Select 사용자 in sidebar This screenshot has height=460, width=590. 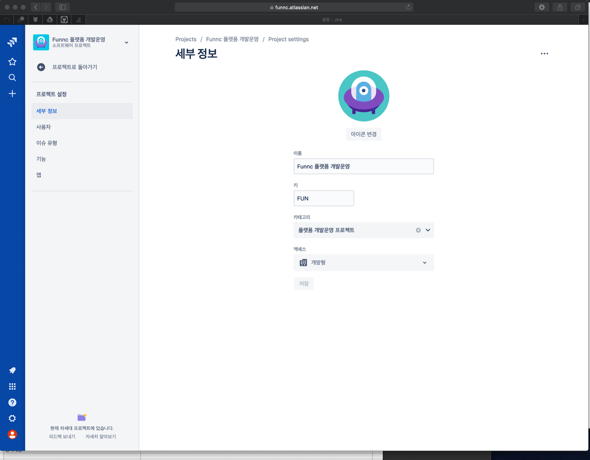(82, 127)
